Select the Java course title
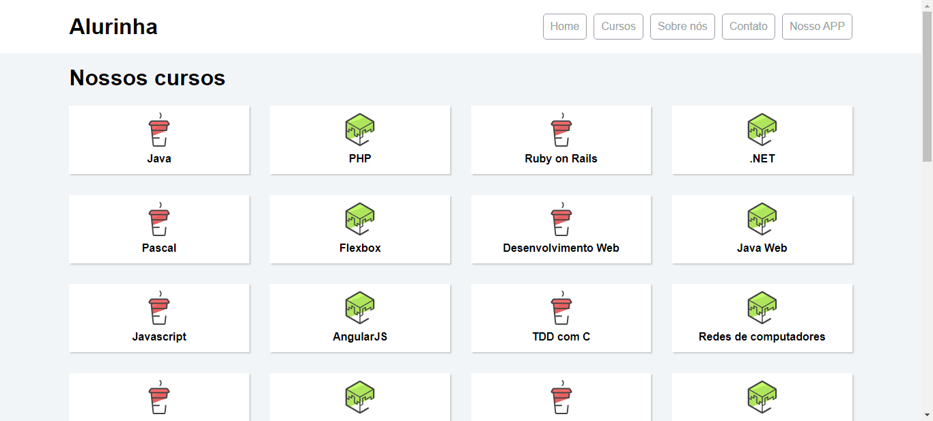The height and width of the screenshot is (421, 933). (x=159, y=158)
